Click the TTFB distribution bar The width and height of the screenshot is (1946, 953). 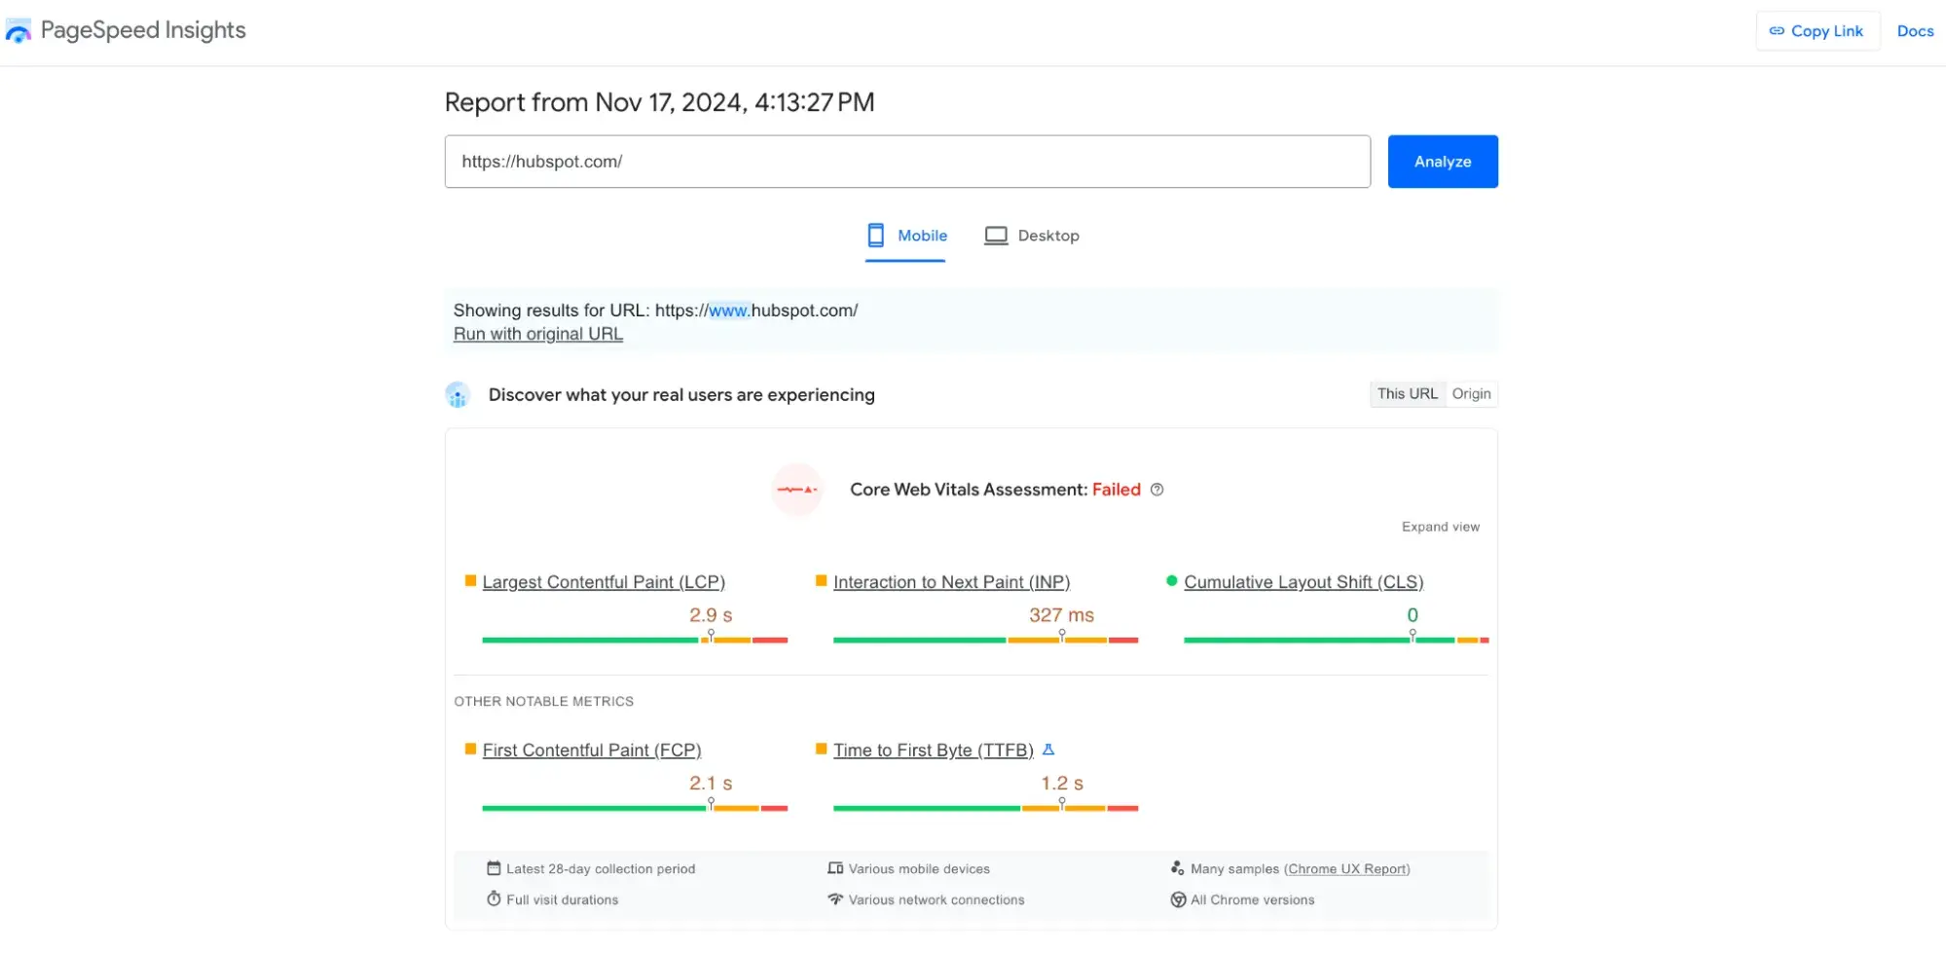tap(985, 808)
